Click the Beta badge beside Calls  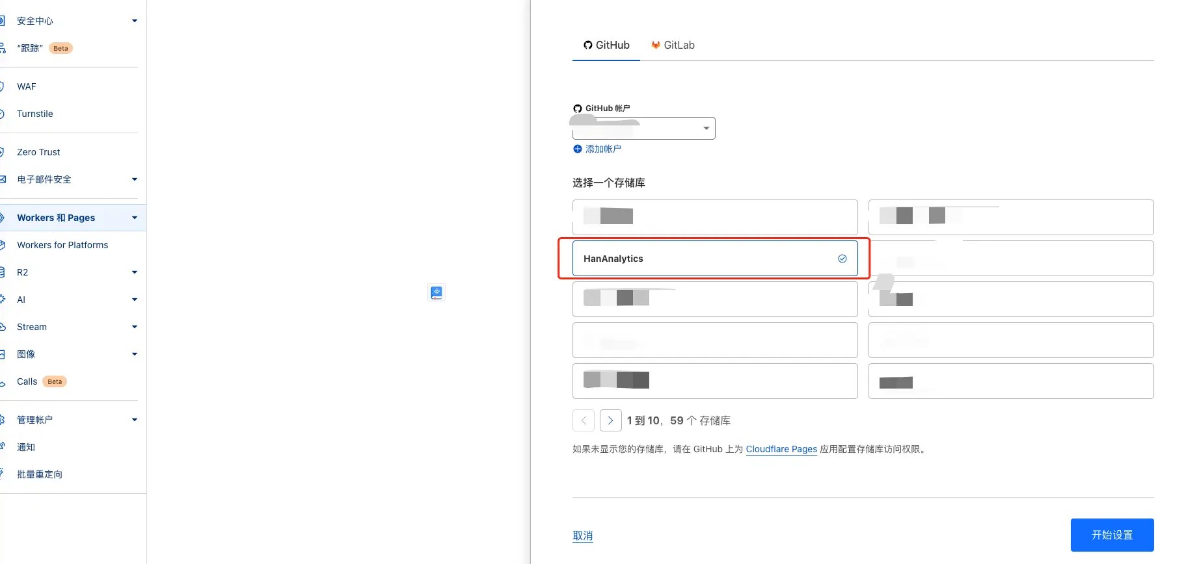point(55,381)
